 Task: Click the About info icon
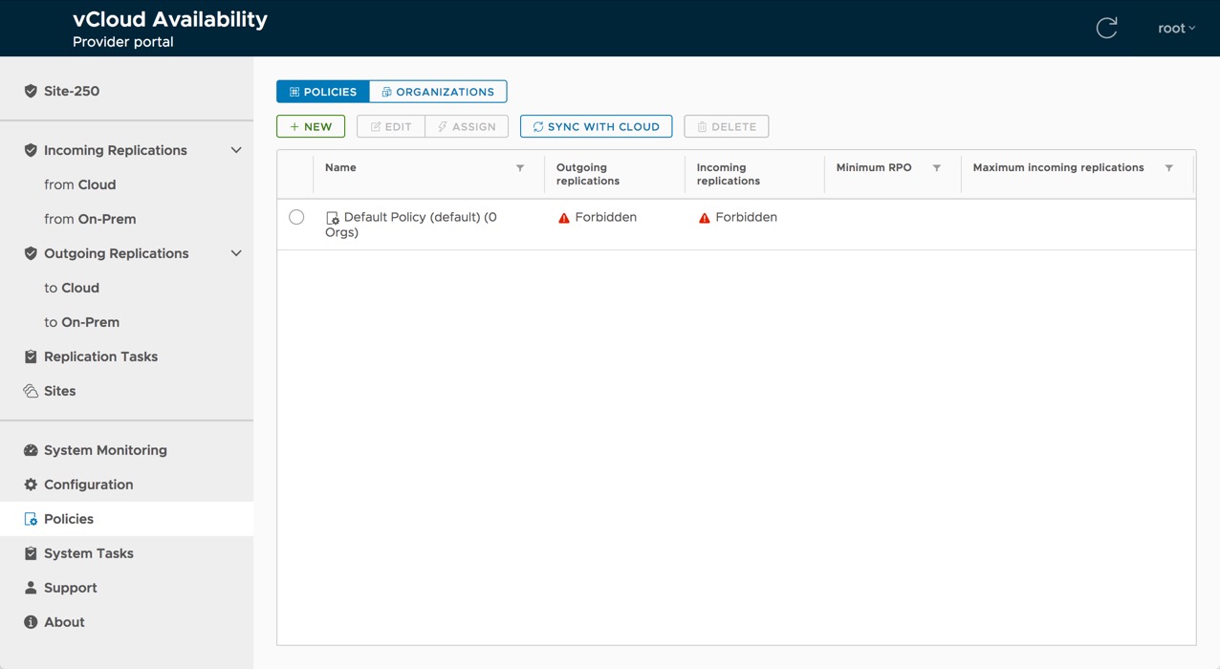click(31, 622)
